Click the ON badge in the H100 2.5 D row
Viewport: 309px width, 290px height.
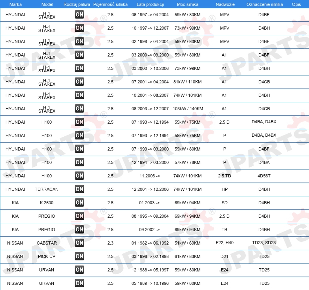tap(79, 122)
